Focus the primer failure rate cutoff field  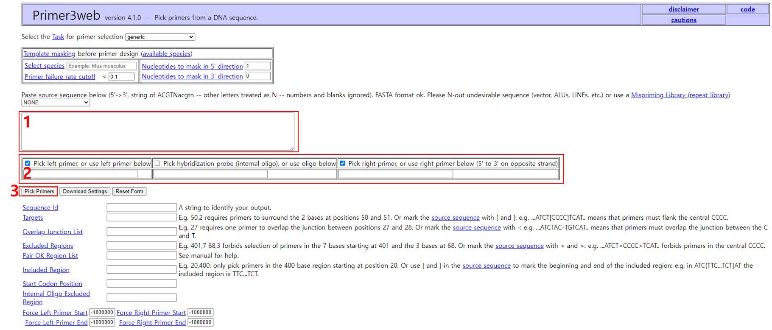[121, 77]
